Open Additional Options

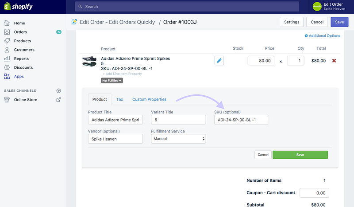coord(323,36)
